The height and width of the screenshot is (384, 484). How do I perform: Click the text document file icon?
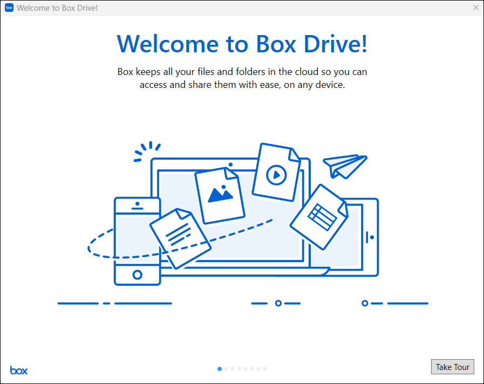point(179,237)
